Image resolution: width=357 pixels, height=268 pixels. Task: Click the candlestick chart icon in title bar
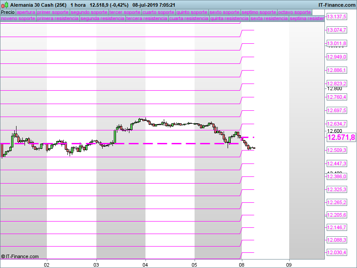(5, 4)
